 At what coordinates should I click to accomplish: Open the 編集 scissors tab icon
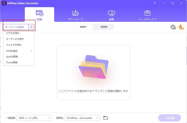point(111,13)
